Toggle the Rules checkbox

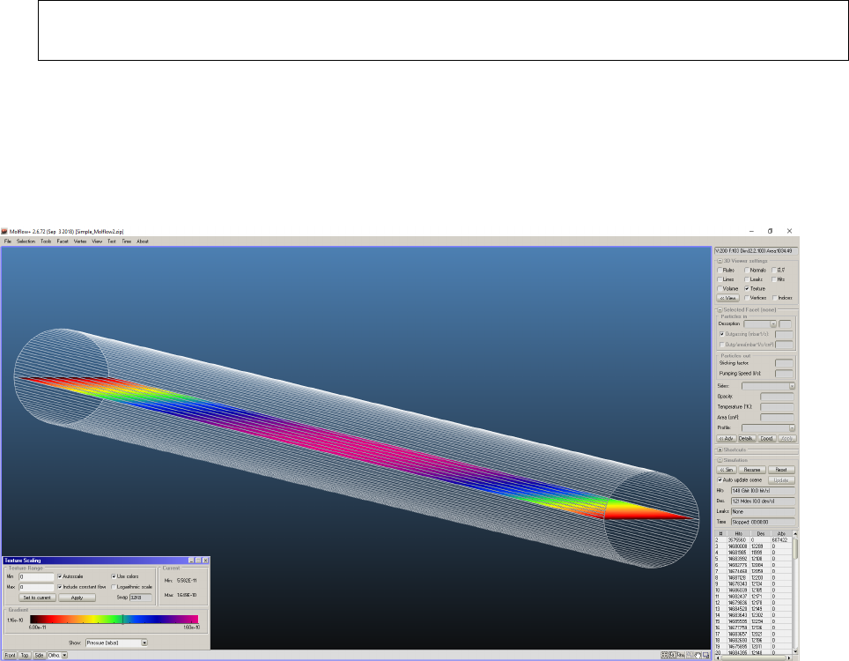(x=720, y=270)
